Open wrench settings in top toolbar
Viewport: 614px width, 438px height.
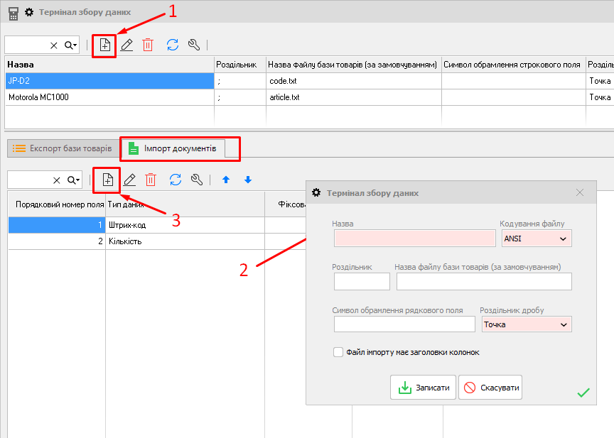(194, 45)
